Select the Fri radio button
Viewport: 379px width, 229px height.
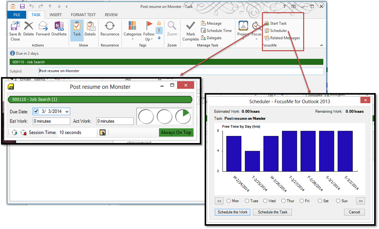pos(302,201)
